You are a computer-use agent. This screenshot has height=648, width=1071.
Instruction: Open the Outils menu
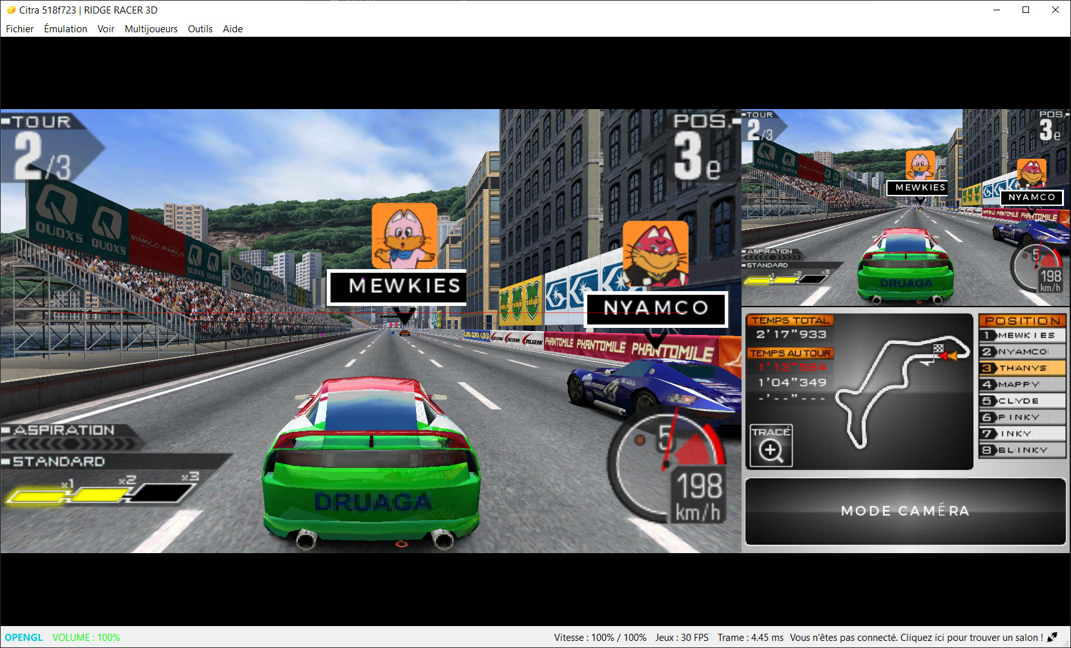tap(200, 29)
